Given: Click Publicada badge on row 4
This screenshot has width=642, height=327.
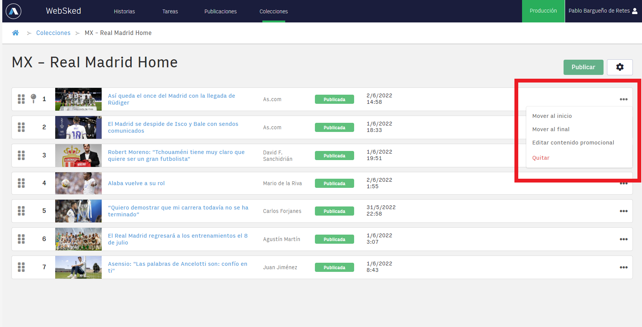Looking at the screenshot, I should click(334, 183).
